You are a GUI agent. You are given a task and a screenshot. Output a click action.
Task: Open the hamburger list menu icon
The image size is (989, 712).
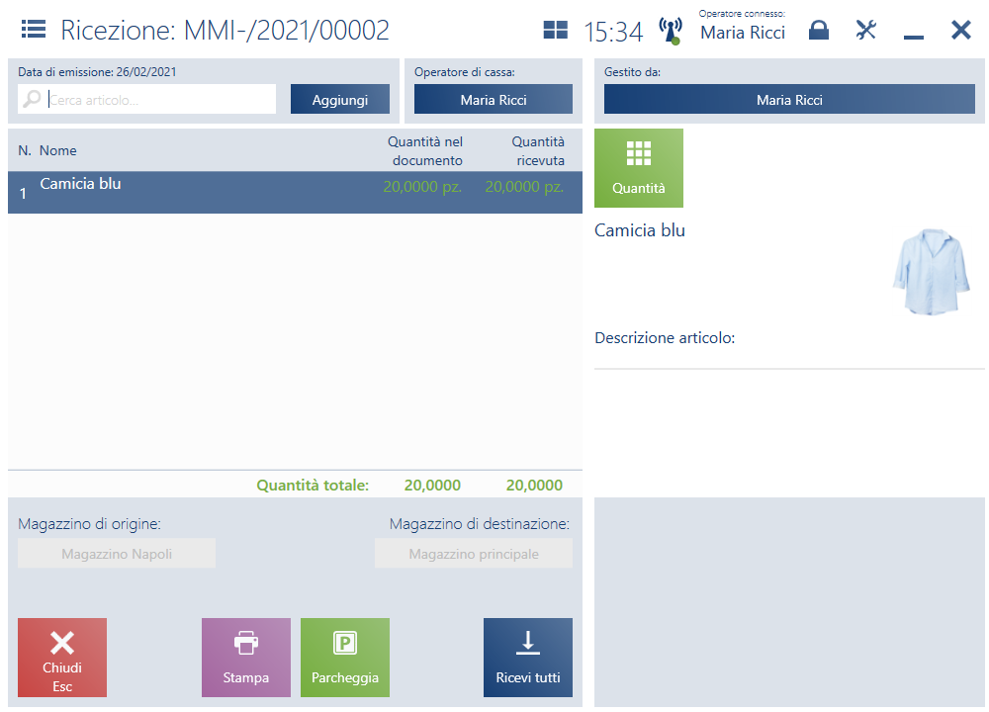tap(34, 29)
